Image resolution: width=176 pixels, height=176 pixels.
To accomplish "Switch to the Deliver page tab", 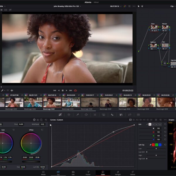I will tap(133, 173).
